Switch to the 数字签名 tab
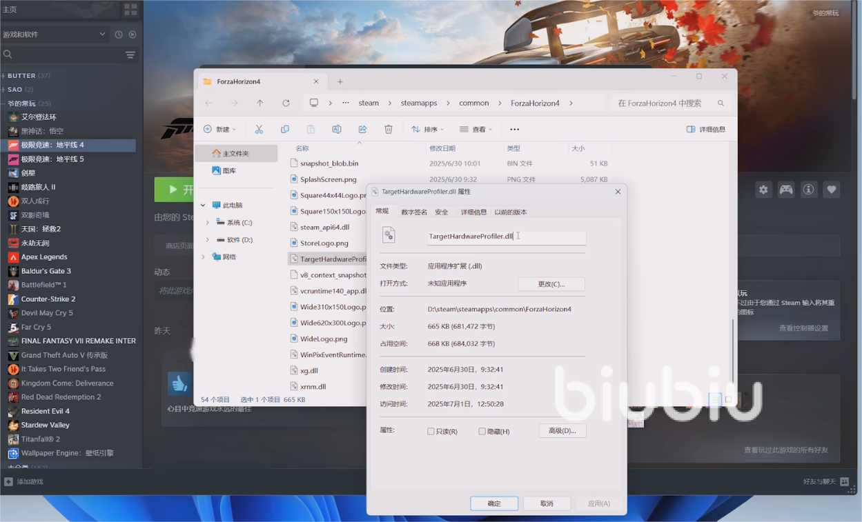 (x=414, y=212)
